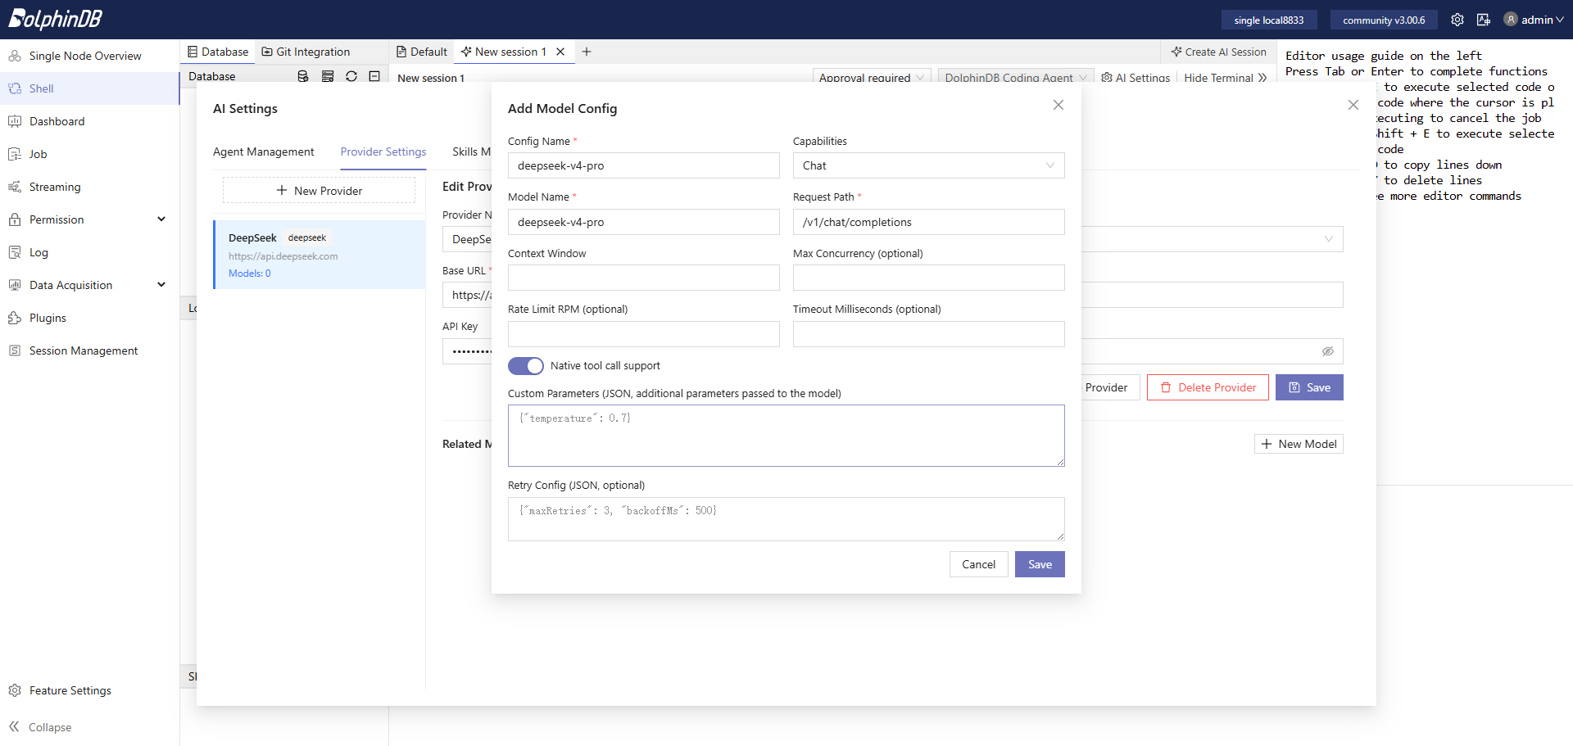1573x746 pixels.
Task: Click the database table settings icon
Action: click(328, 76)
